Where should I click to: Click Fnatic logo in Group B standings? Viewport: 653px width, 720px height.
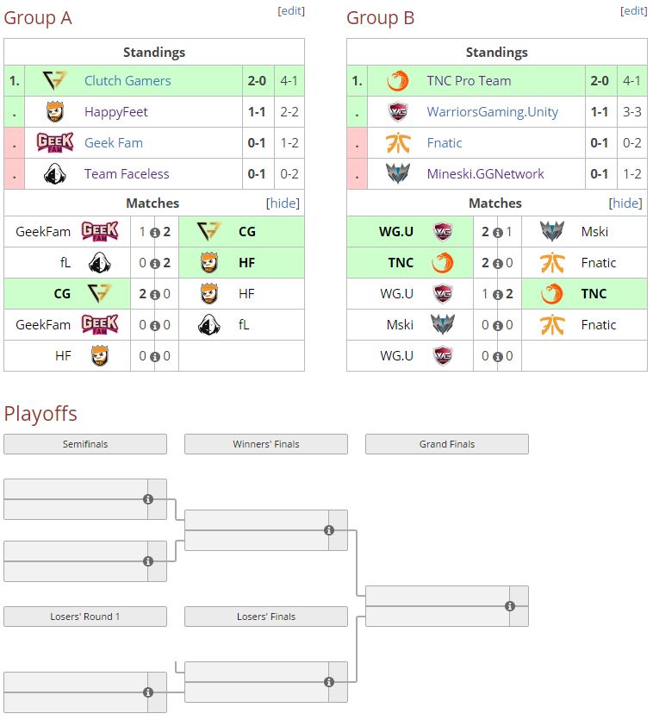coord(398,143)
